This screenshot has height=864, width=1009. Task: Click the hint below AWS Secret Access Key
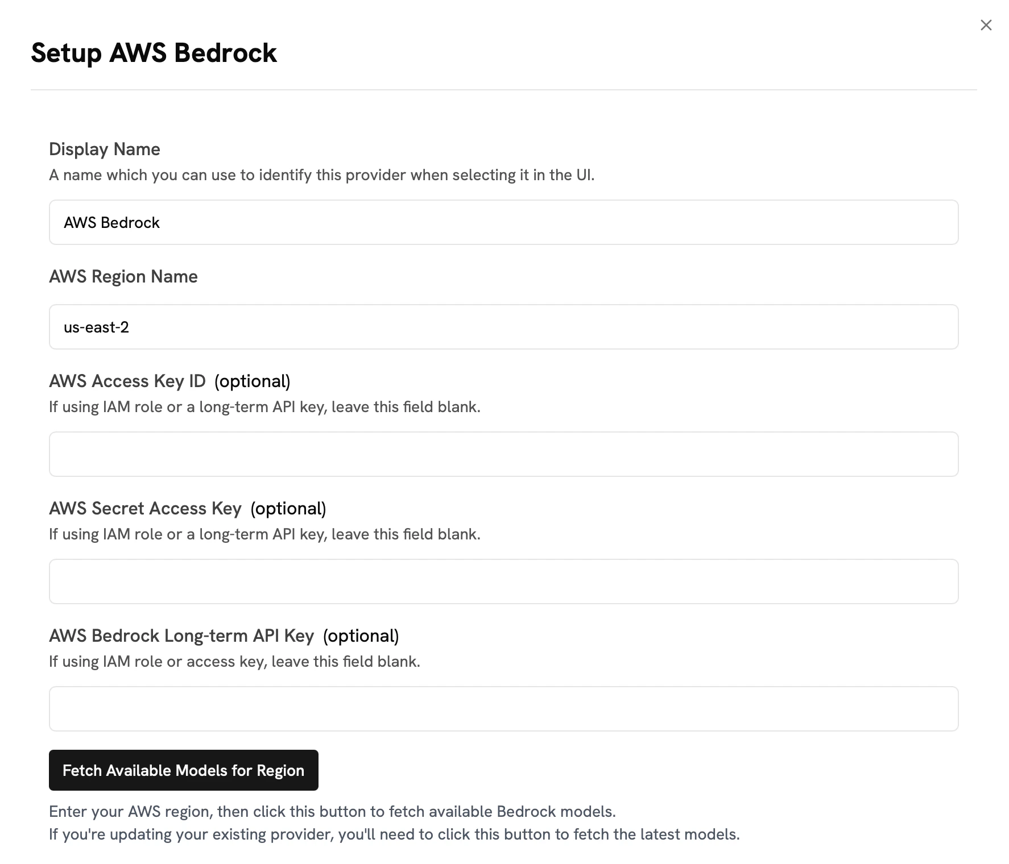264,534
